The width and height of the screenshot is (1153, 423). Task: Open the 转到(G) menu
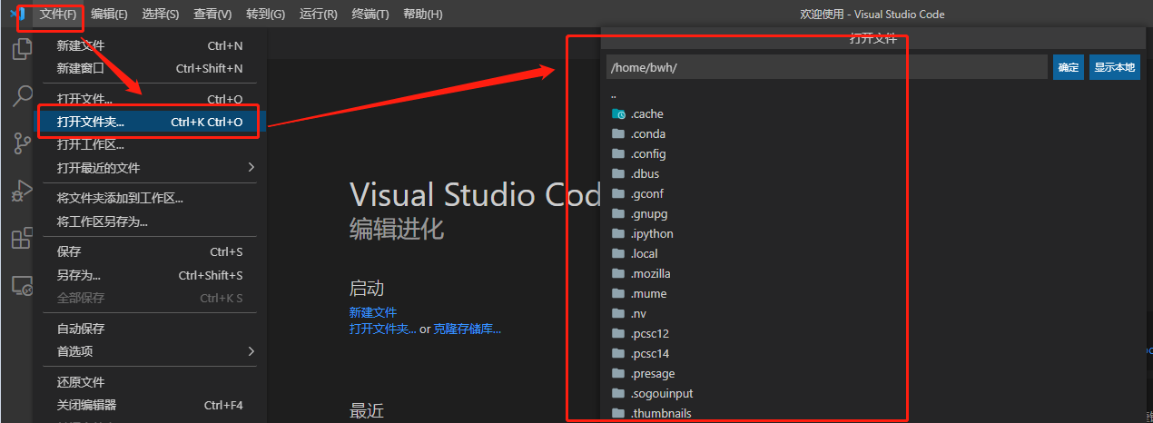pos(265,14)
